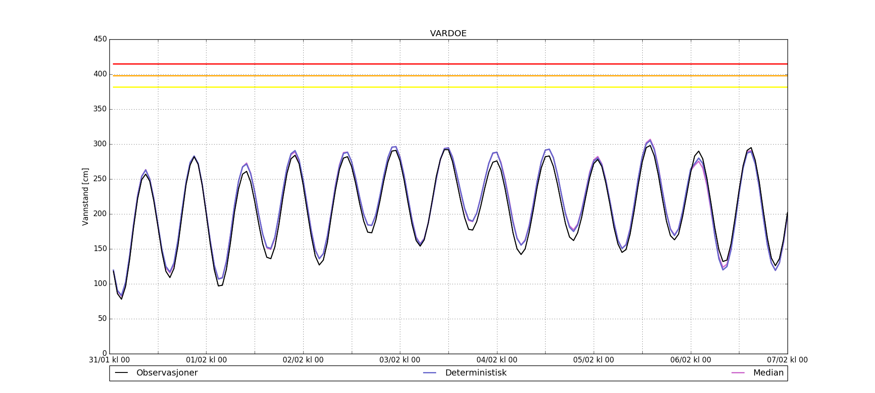This screenshot has width=875, height=393.
Task: Click the 450 y-axis tick label
Action: pyautogui.click(x=100, y=39)
